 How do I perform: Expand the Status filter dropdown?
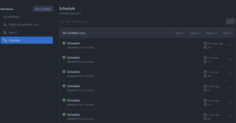point(196,33)
